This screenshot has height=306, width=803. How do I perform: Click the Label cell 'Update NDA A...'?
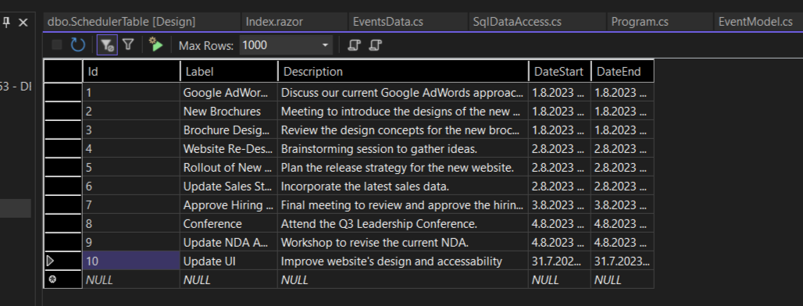click(x=229, y=242)
